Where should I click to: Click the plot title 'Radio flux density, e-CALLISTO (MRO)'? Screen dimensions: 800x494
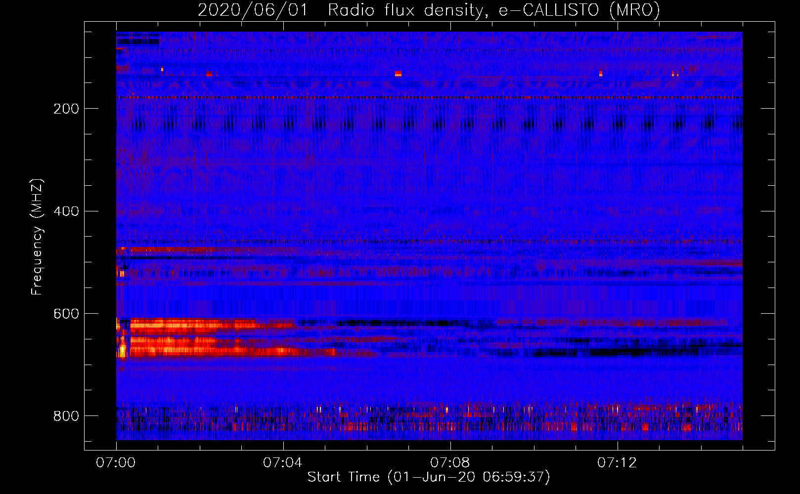494,10
